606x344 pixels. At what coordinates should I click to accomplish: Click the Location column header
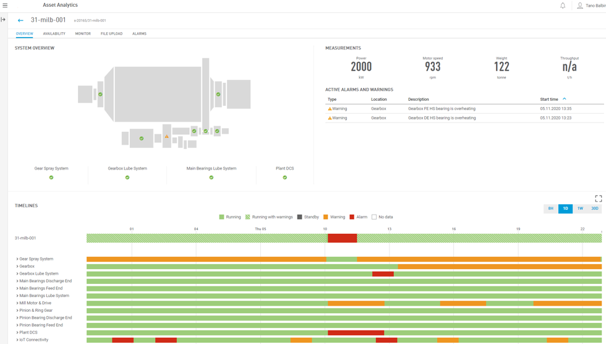[x=378, y=100]
